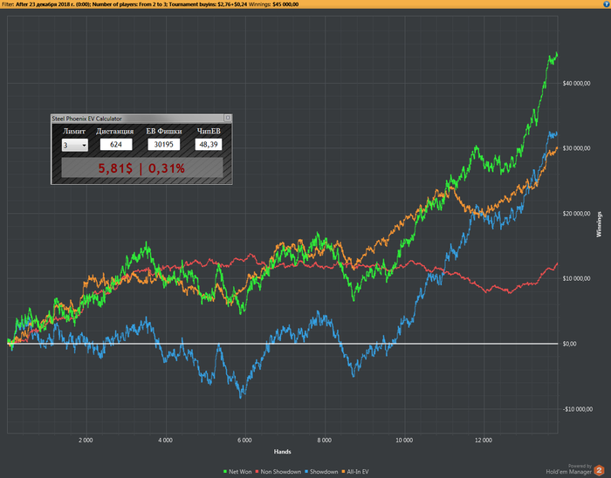This screenshot has height=478, width=611.
Task: Select the $30 000,00 axis value
Action: (576, 148)
